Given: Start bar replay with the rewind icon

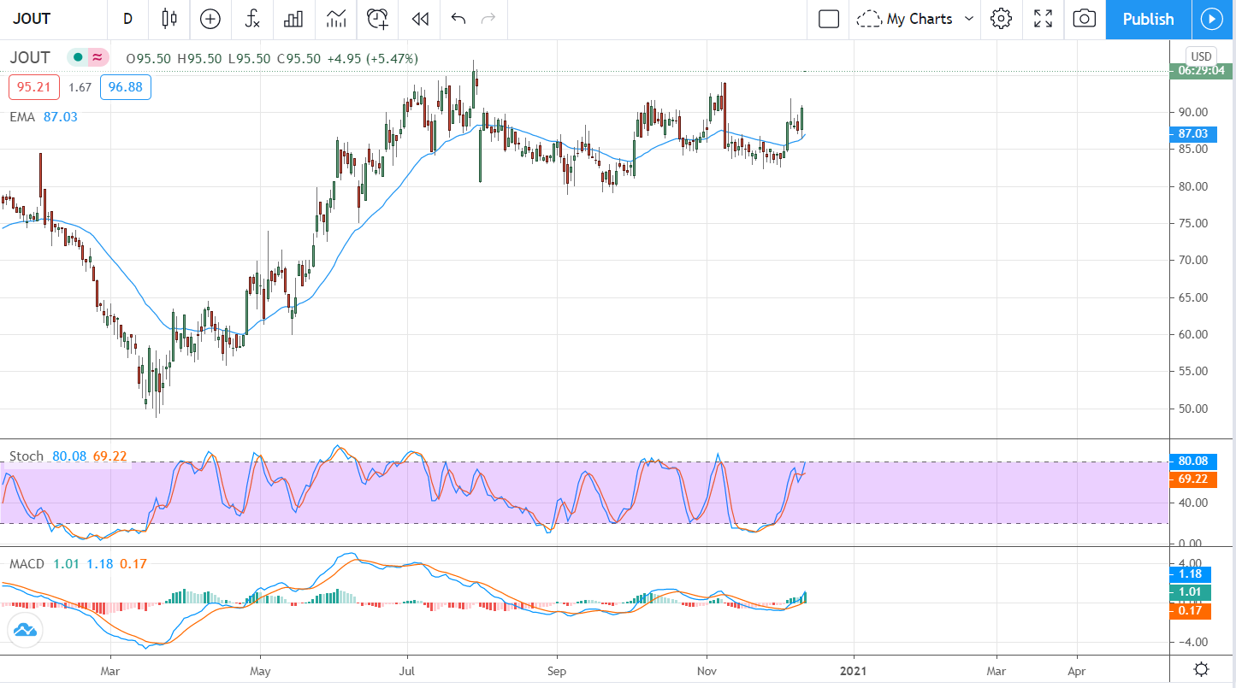Looking at the screenshot, I should 419,19.
